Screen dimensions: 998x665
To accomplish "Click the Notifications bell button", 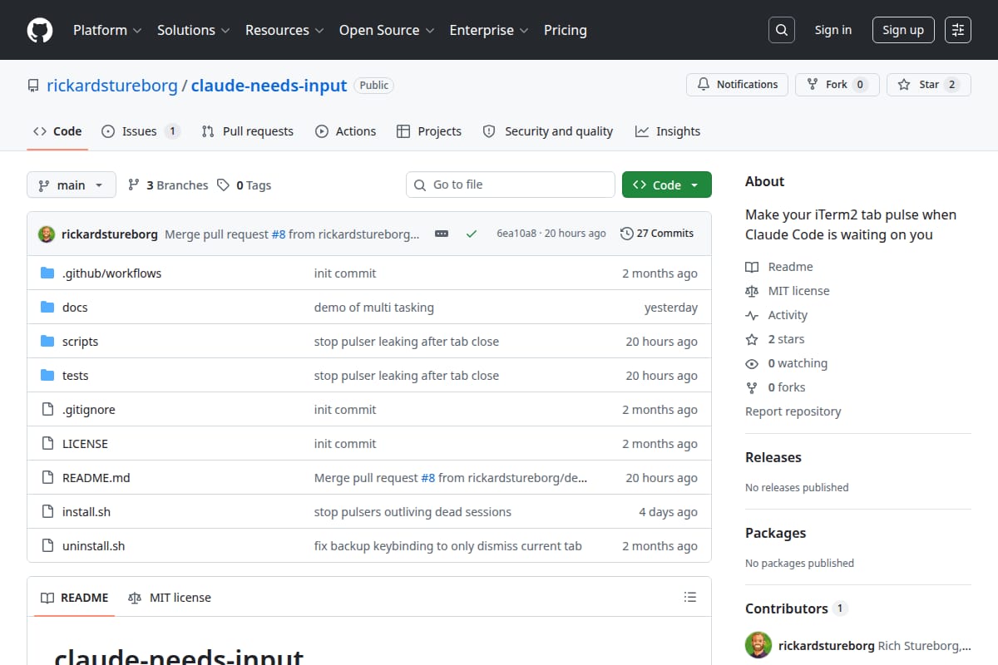I will 737,84.
